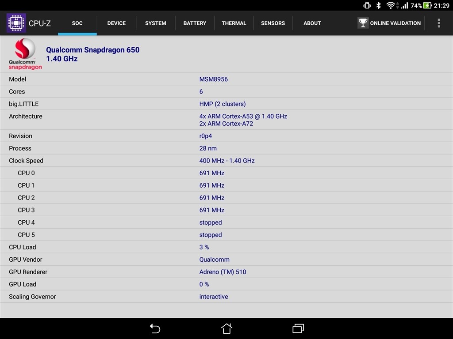Tap the CPU 3 frequency 691 MHz
Image resolution: width=453 pixels, height=339 pixels.
pos(212,210)
